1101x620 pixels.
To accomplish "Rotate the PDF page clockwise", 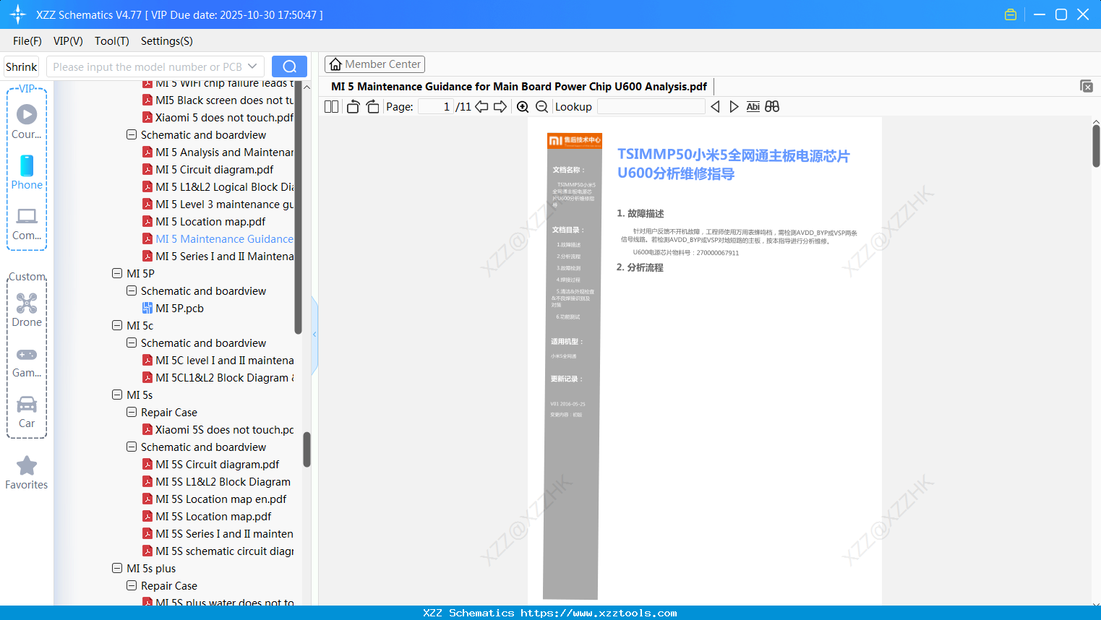I will [372, 106].
